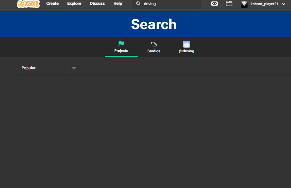Viewport: 291px width, 188px height.
Task: Open the Help menu item
Action: [118, 4]
